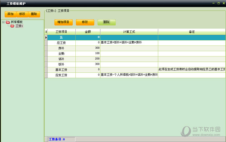This screenshot has height=142, width=226.
Task: Click the left panel 删除 button
Action: tap(34, 14)
